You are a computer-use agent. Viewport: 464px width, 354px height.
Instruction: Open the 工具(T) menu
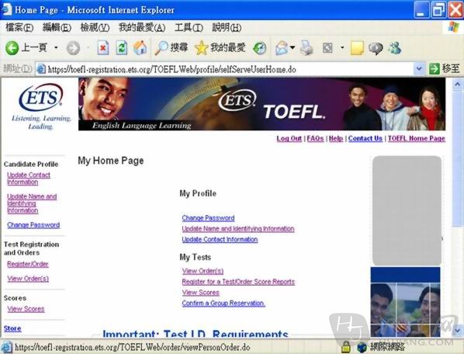pos(189,28)
